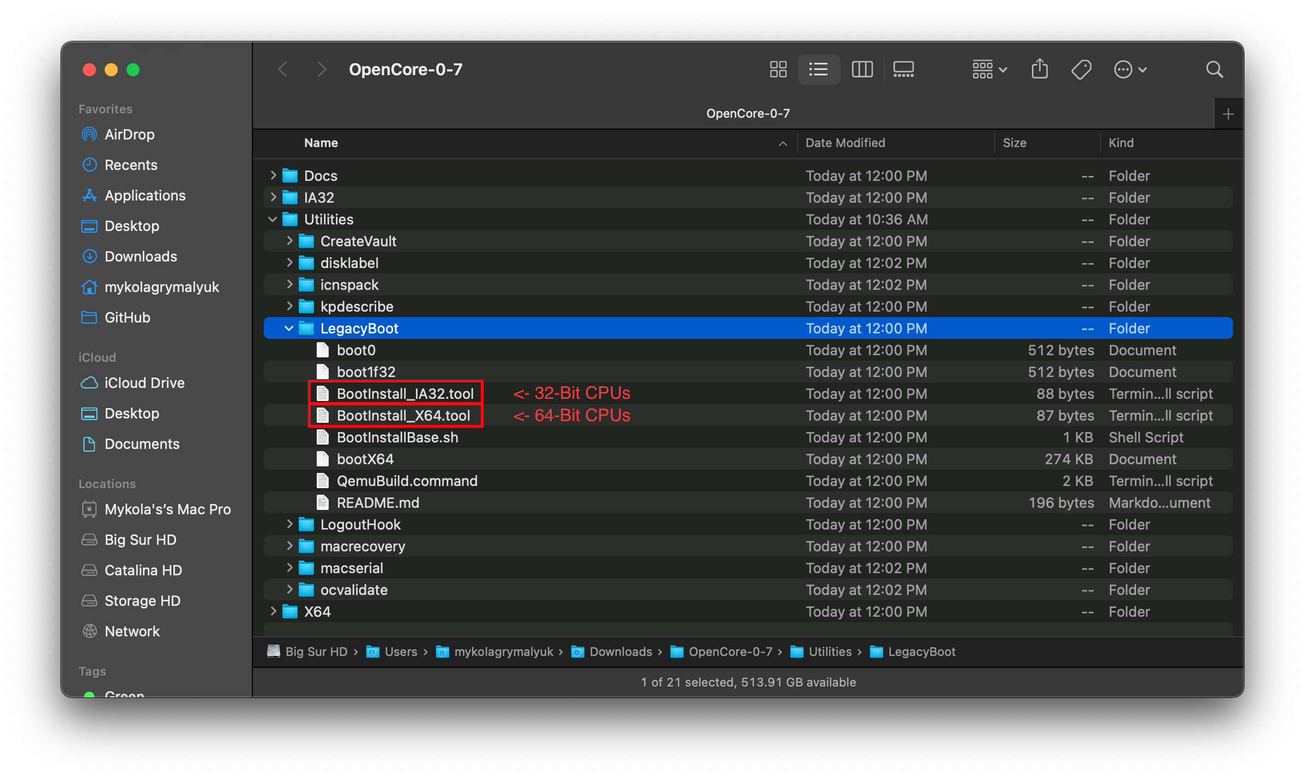Expand the IA32 folder
Screen dimensions: 1305x778
point(274,197)
